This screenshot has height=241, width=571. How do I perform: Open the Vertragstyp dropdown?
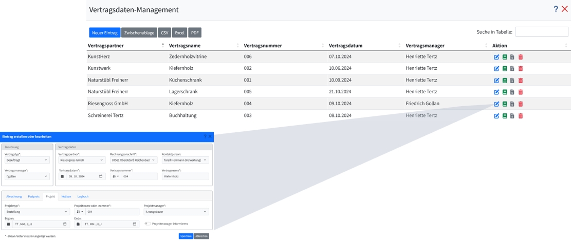click(x=27, y=160)
